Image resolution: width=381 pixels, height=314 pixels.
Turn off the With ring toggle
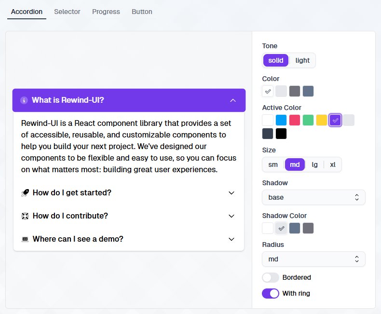[x=271, y=293]
